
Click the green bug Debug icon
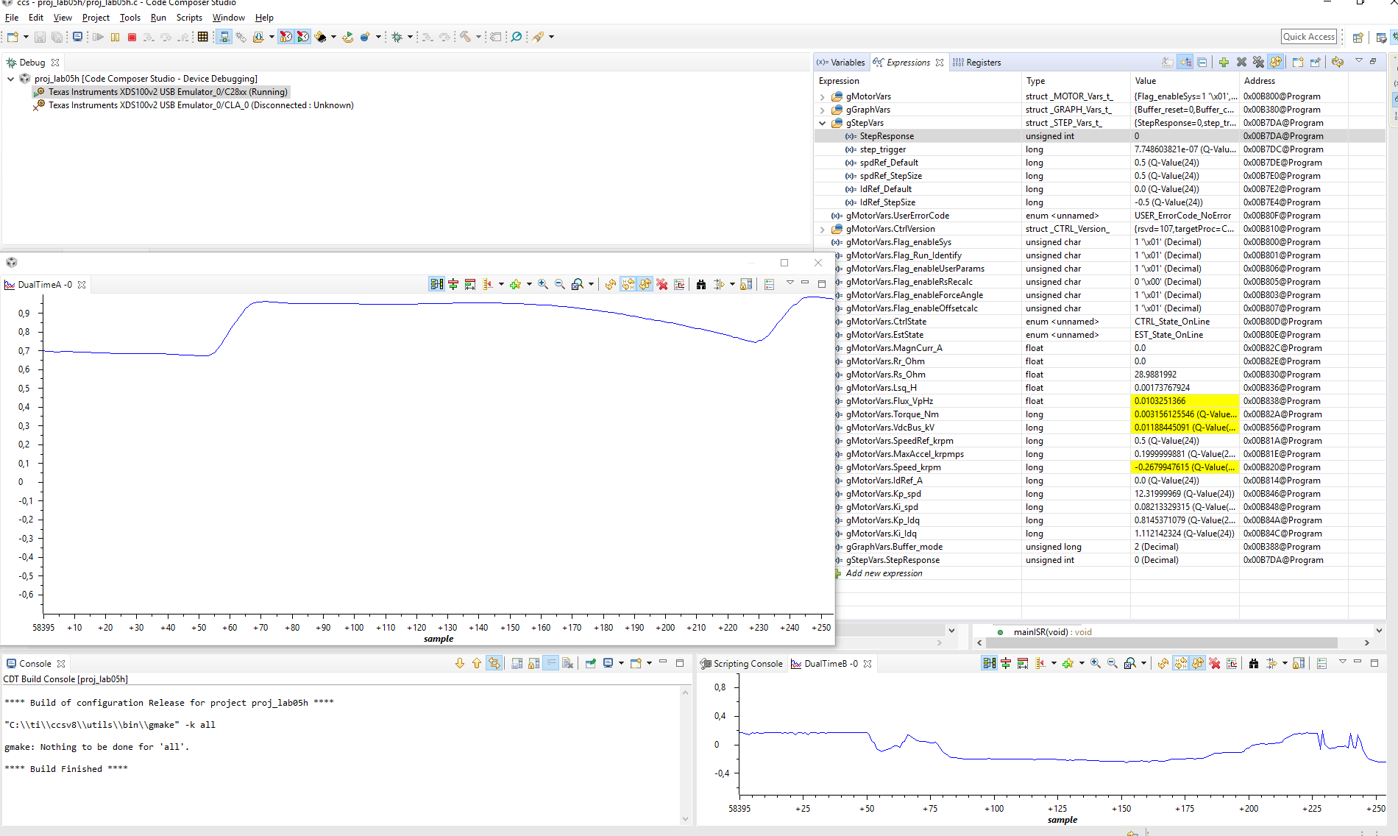click(397, 37)
